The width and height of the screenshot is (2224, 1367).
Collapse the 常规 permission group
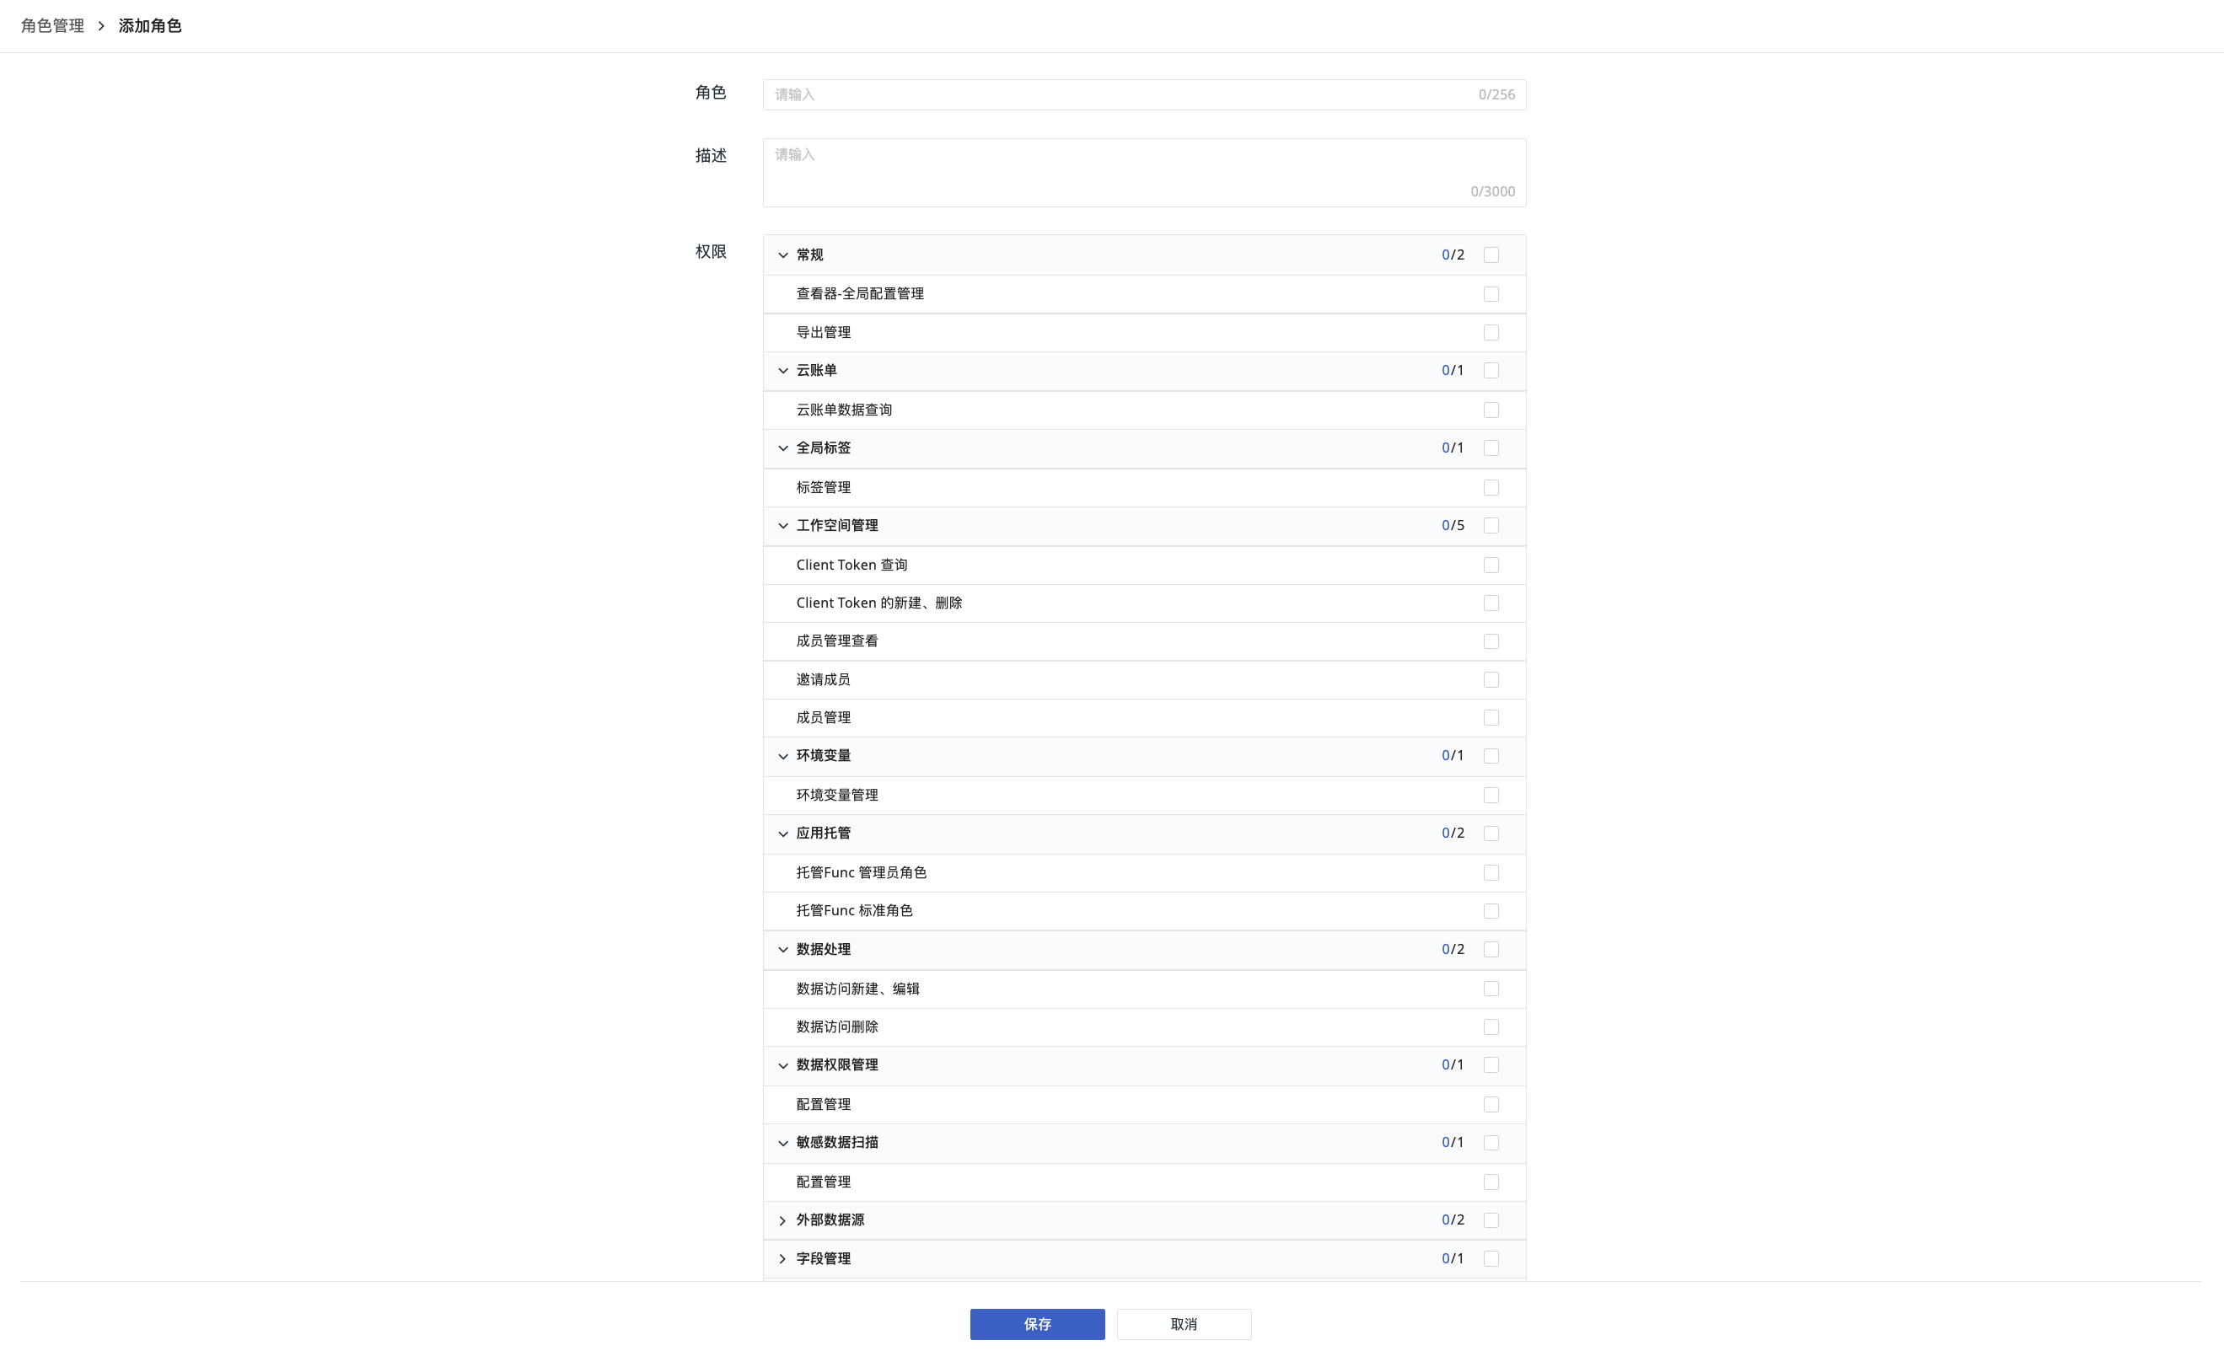783,255
